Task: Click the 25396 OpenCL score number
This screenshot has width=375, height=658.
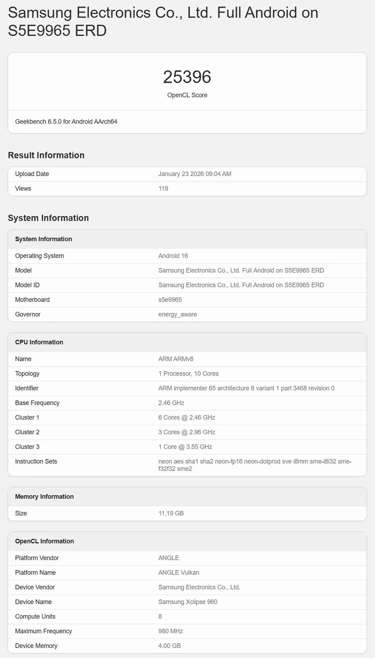Action: (x=187, y=77)
